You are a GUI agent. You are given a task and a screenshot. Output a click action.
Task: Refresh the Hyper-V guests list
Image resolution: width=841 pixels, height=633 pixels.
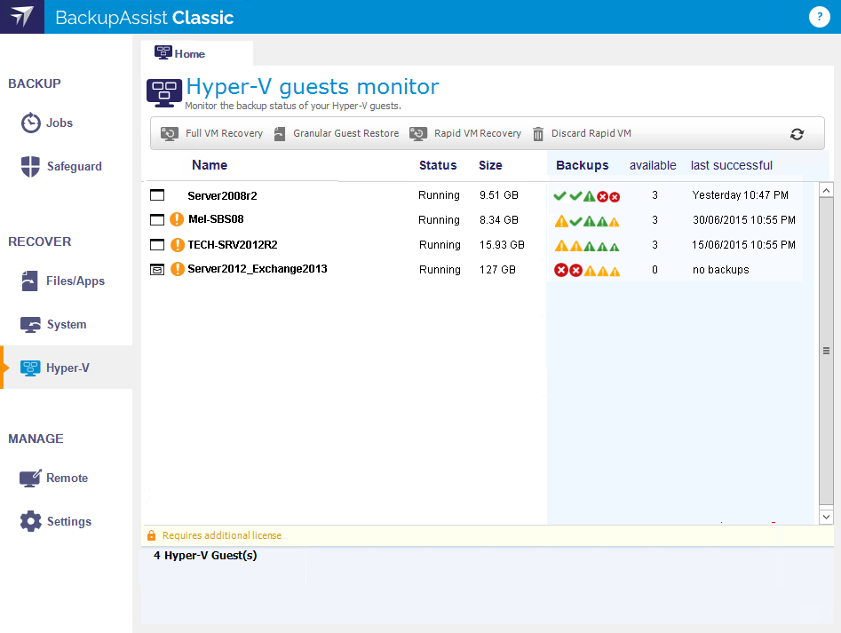797,134
